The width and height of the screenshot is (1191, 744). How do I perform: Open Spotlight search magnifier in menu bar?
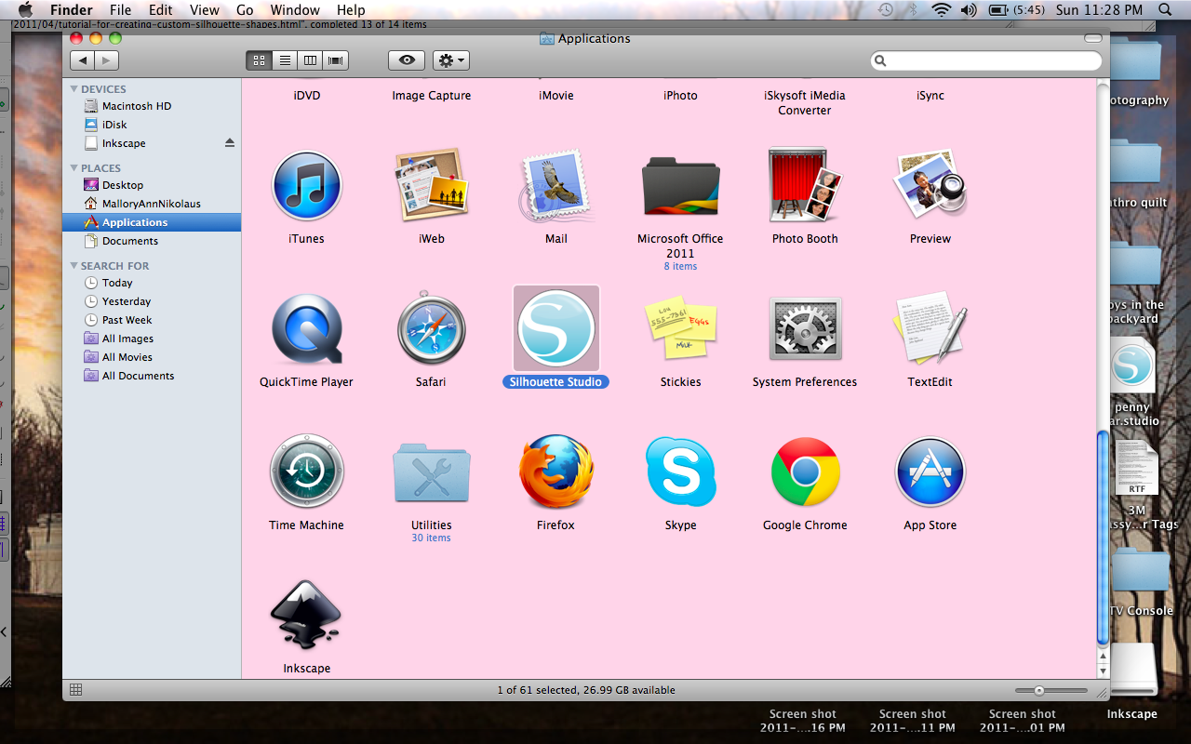(1165, 10)
